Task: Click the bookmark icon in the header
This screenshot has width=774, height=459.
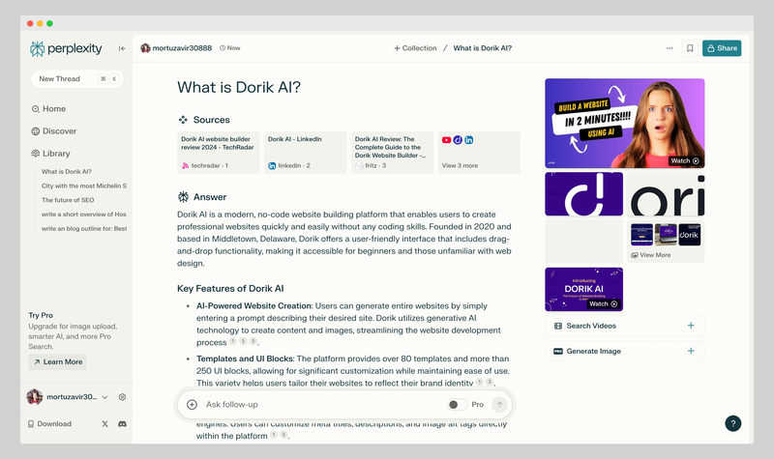Action: point(690,48)
